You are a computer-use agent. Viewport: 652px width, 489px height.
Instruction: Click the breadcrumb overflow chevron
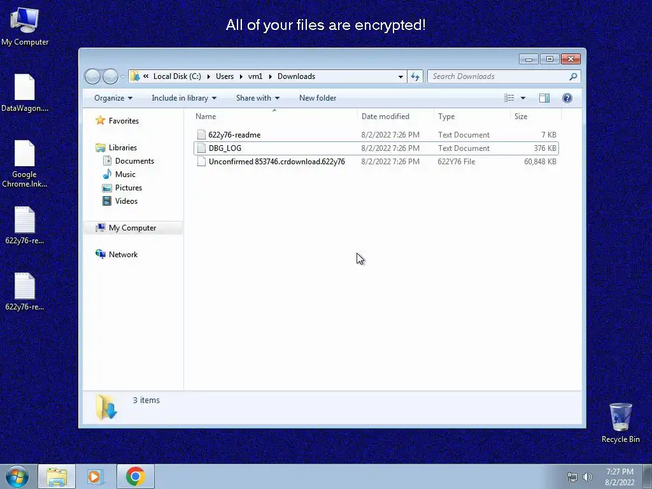(x=146, y=76)
